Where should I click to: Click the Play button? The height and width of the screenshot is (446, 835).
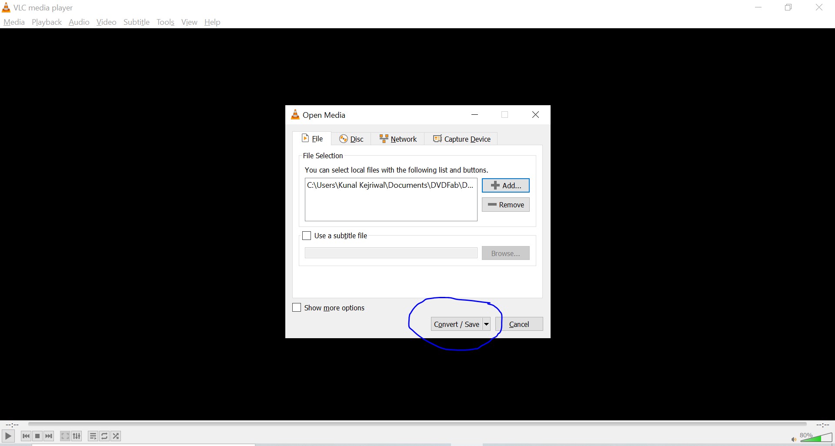(x=8, y=436)
